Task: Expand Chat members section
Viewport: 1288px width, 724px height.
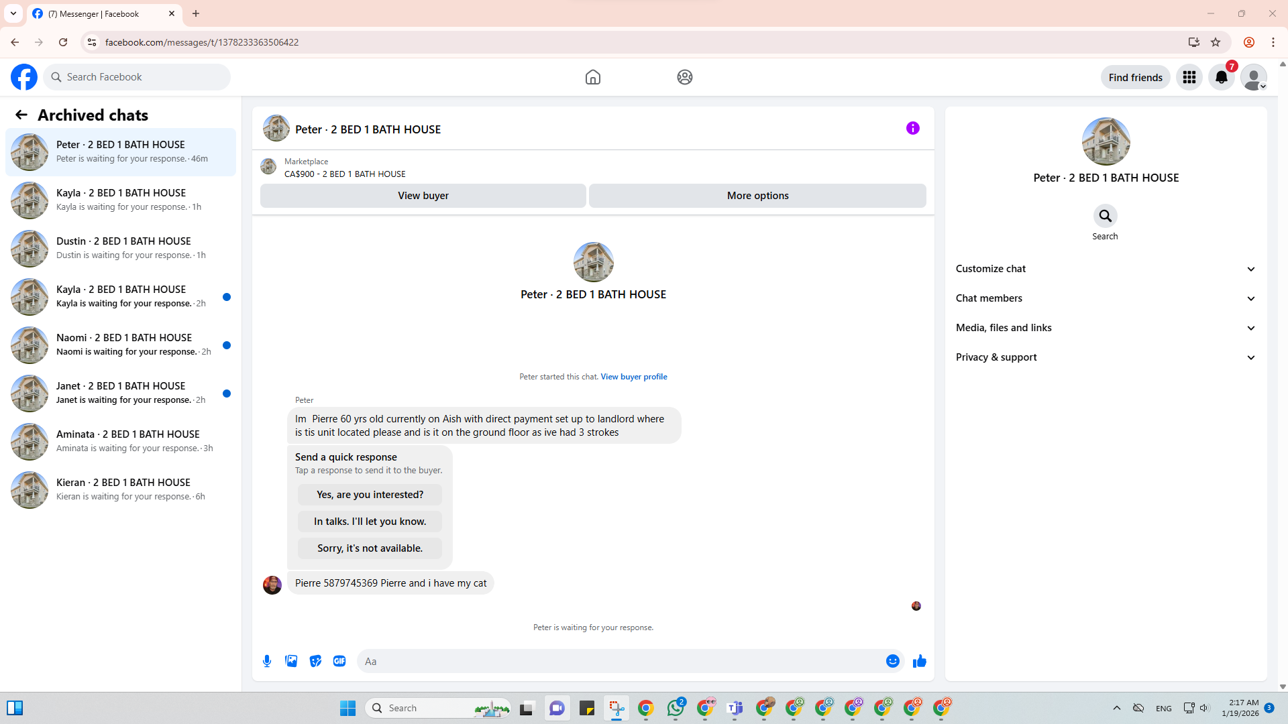Action: (x=1106, y=298)
